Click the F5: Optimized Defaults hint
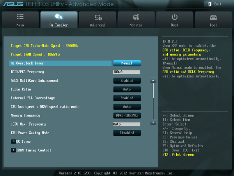The height and width of the screenshot is (176, 234). coord(183,146)
